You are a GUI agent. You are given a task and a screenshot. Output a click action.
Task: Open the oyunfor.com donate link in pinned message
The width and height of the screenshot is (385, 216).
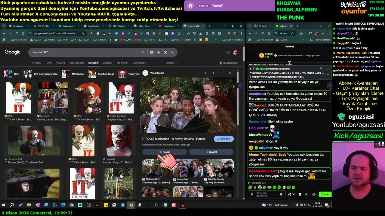click(274, 77)
